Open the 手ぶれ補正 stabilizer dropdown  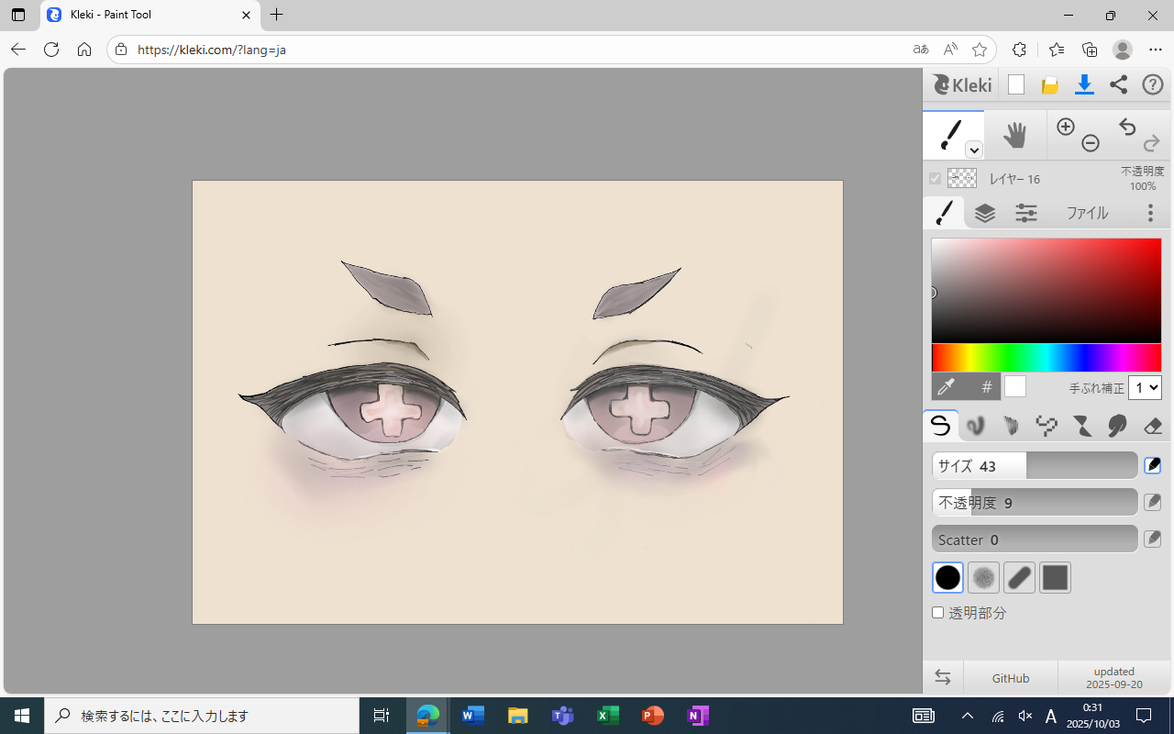(1145, 387)
